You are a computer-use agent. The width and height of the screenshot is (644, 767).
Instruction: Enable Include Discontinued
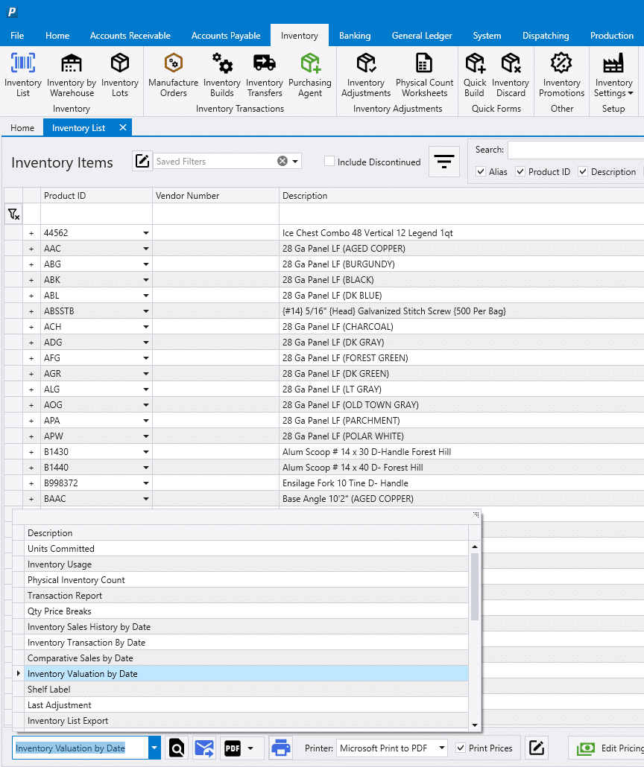tap(329, 162)
